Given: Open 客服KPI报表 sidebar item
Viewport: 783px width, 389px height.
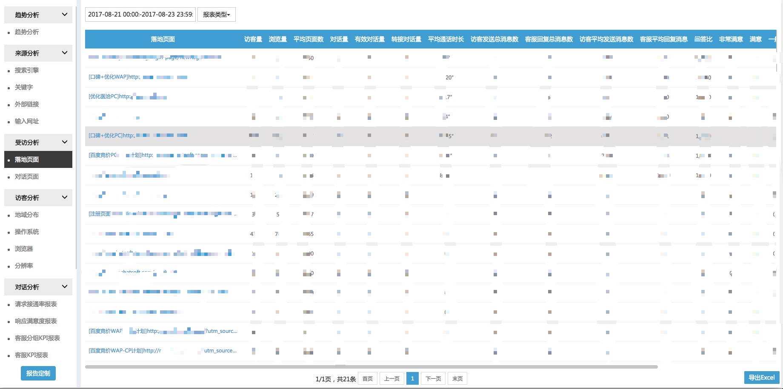Looking at the screenshot, I should [31, 355].
